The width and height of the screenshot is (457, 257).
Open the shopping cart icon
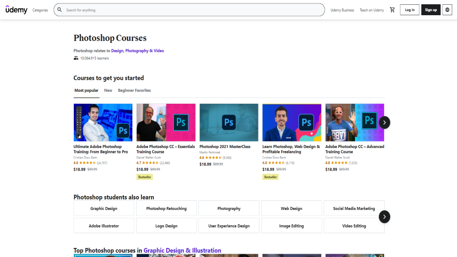click(x=392, y=10)
